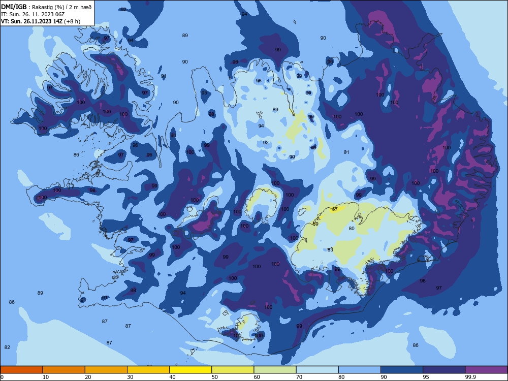Click the medium blue 90–95 legend swatch
The width and height of the screenshot is (508, 381).
point(402,370)
